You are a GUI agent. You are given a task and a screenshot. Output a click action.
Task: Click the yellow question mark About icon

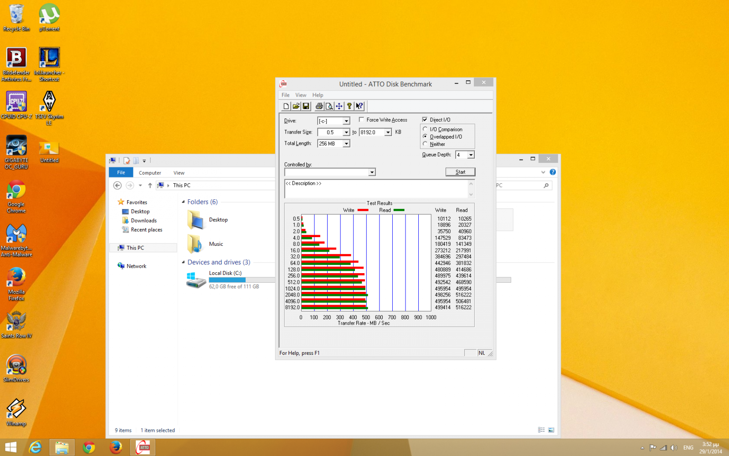point(349,106)
